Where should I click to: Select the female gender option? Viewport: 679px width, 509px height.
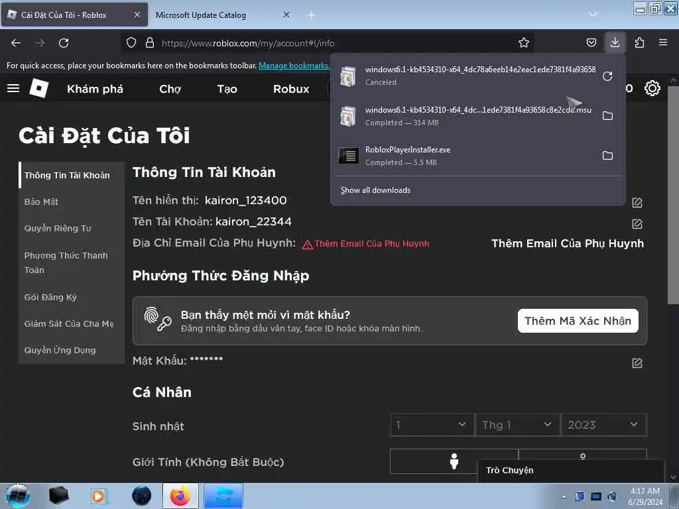coord(582,456)
